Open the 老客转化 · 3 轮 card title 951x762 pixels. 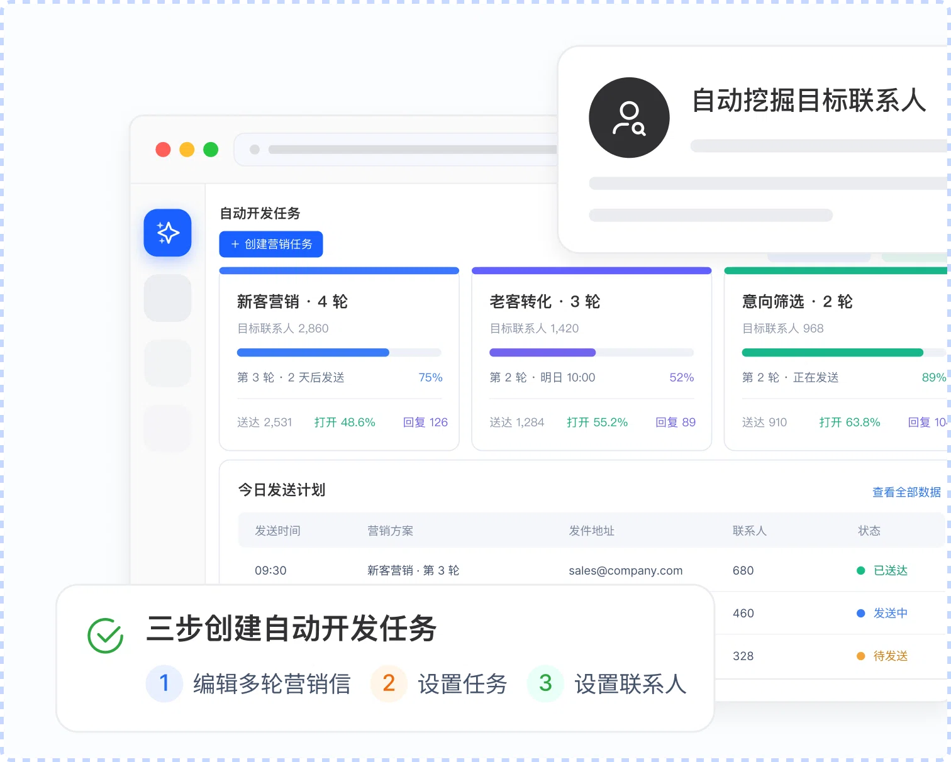(545, 302)
